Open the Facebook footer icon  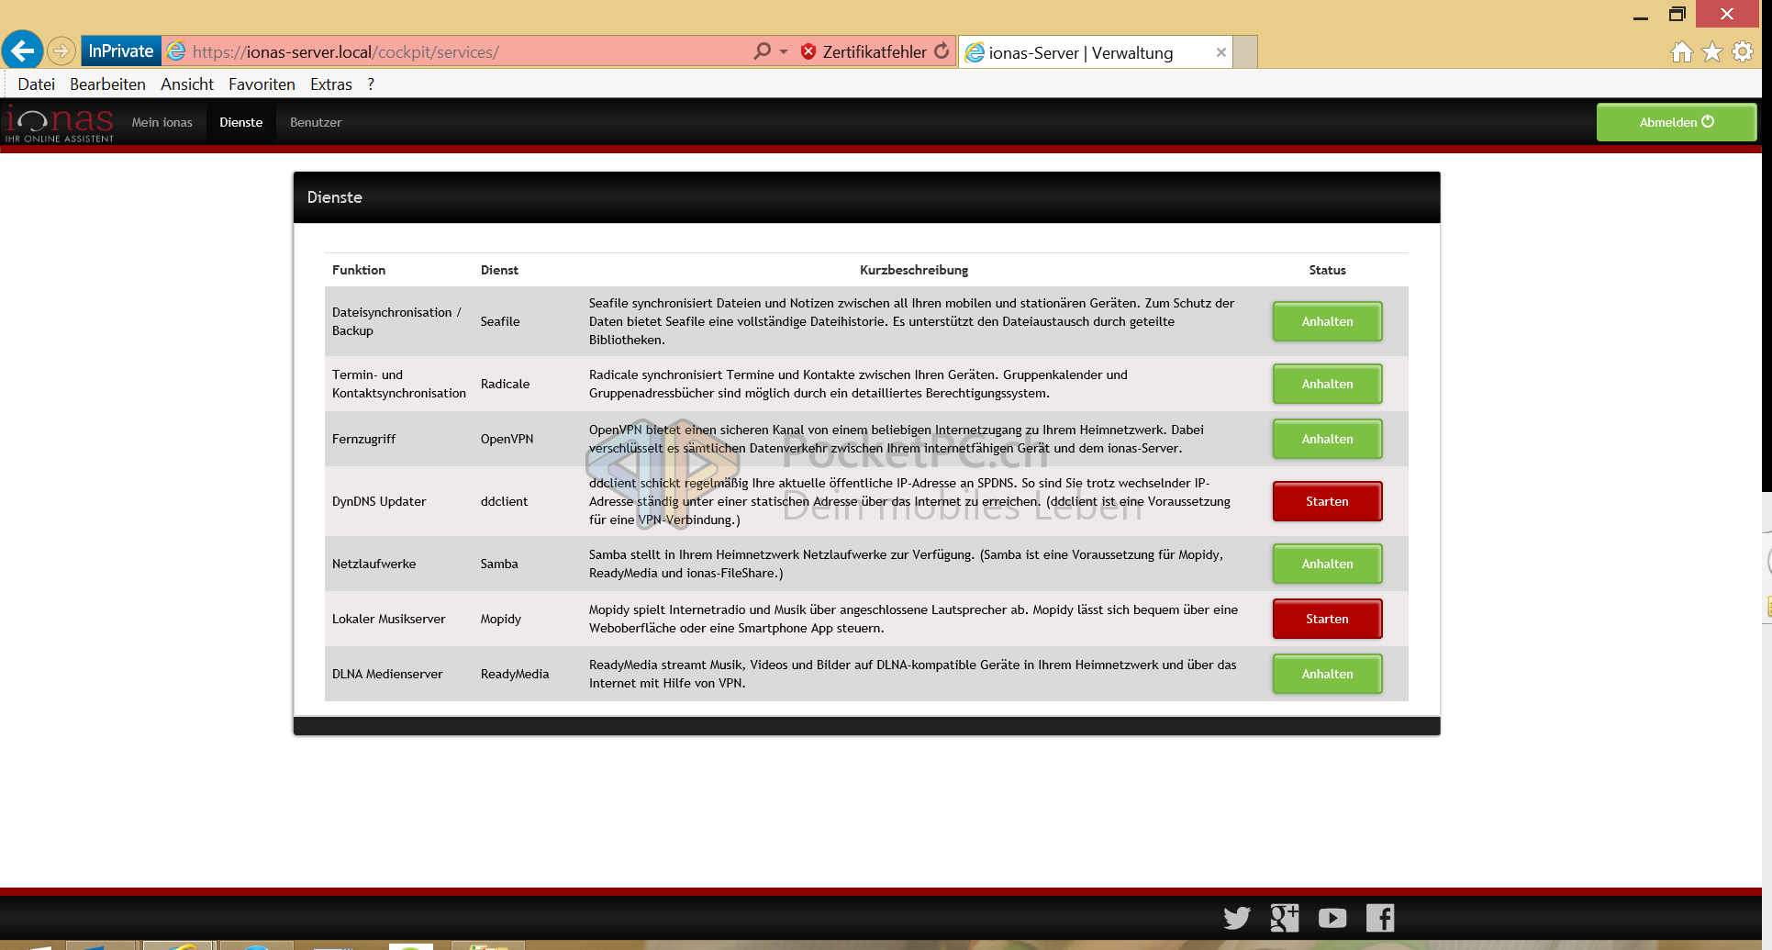click(1380, 918)
